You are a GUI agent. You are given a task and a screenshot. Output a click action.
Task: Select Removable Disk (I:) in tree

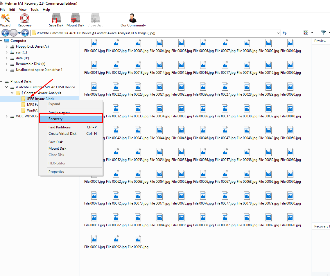[31, 64]
